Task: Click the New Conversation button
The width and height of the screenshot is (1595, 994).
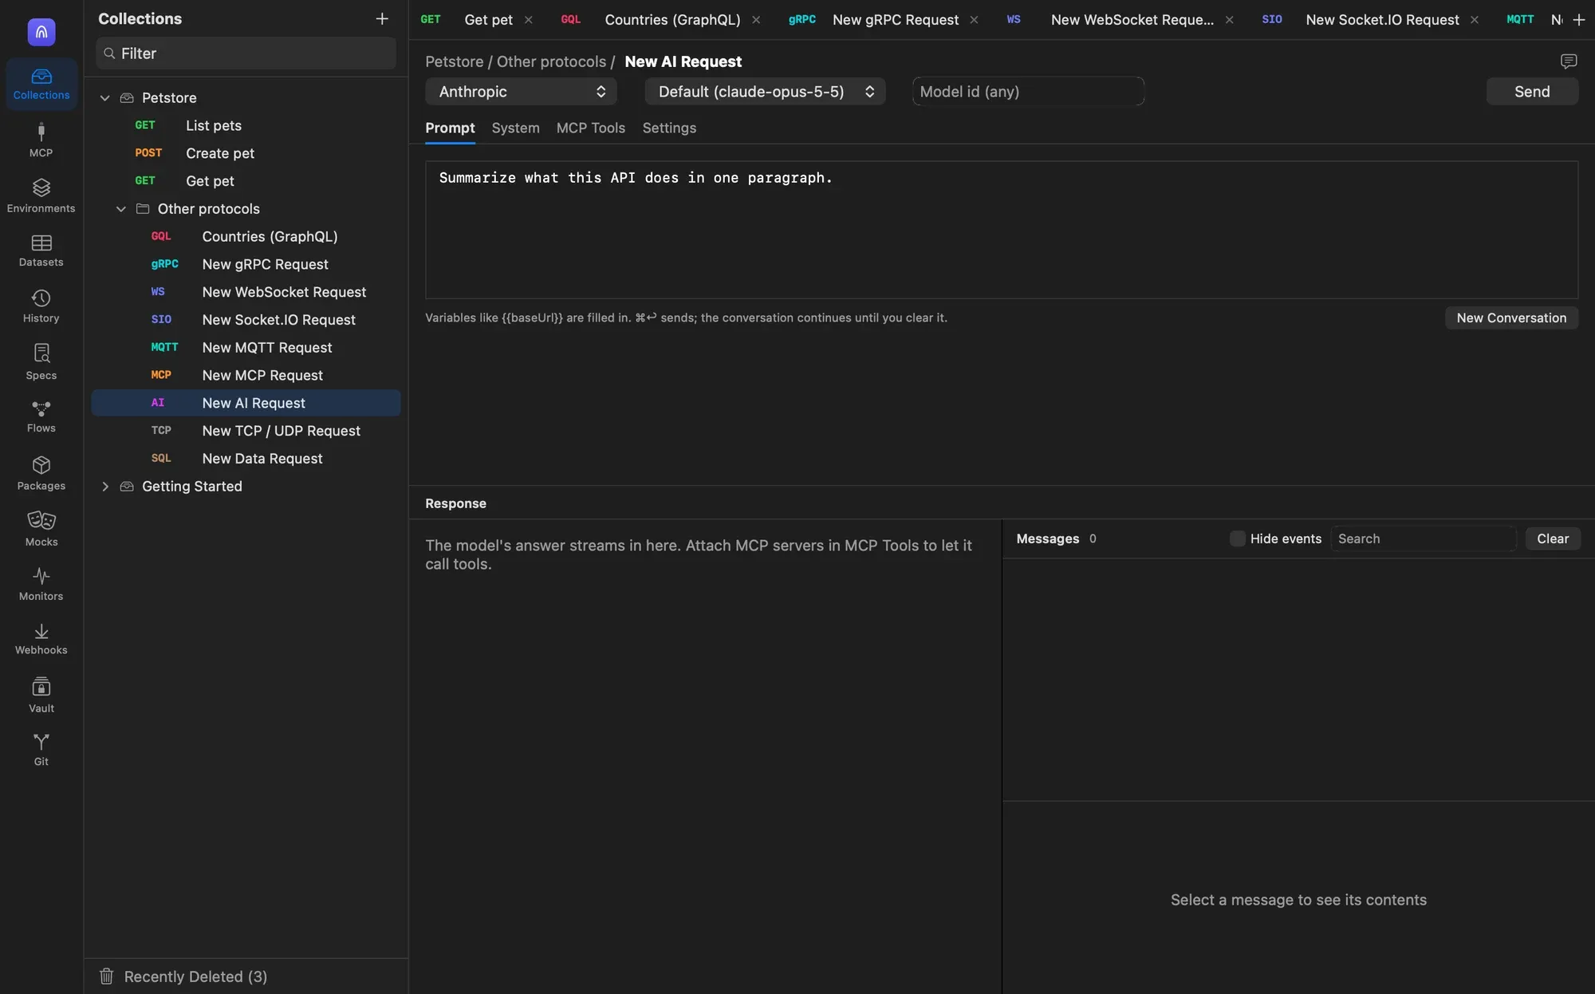Action: (1511, 318)
